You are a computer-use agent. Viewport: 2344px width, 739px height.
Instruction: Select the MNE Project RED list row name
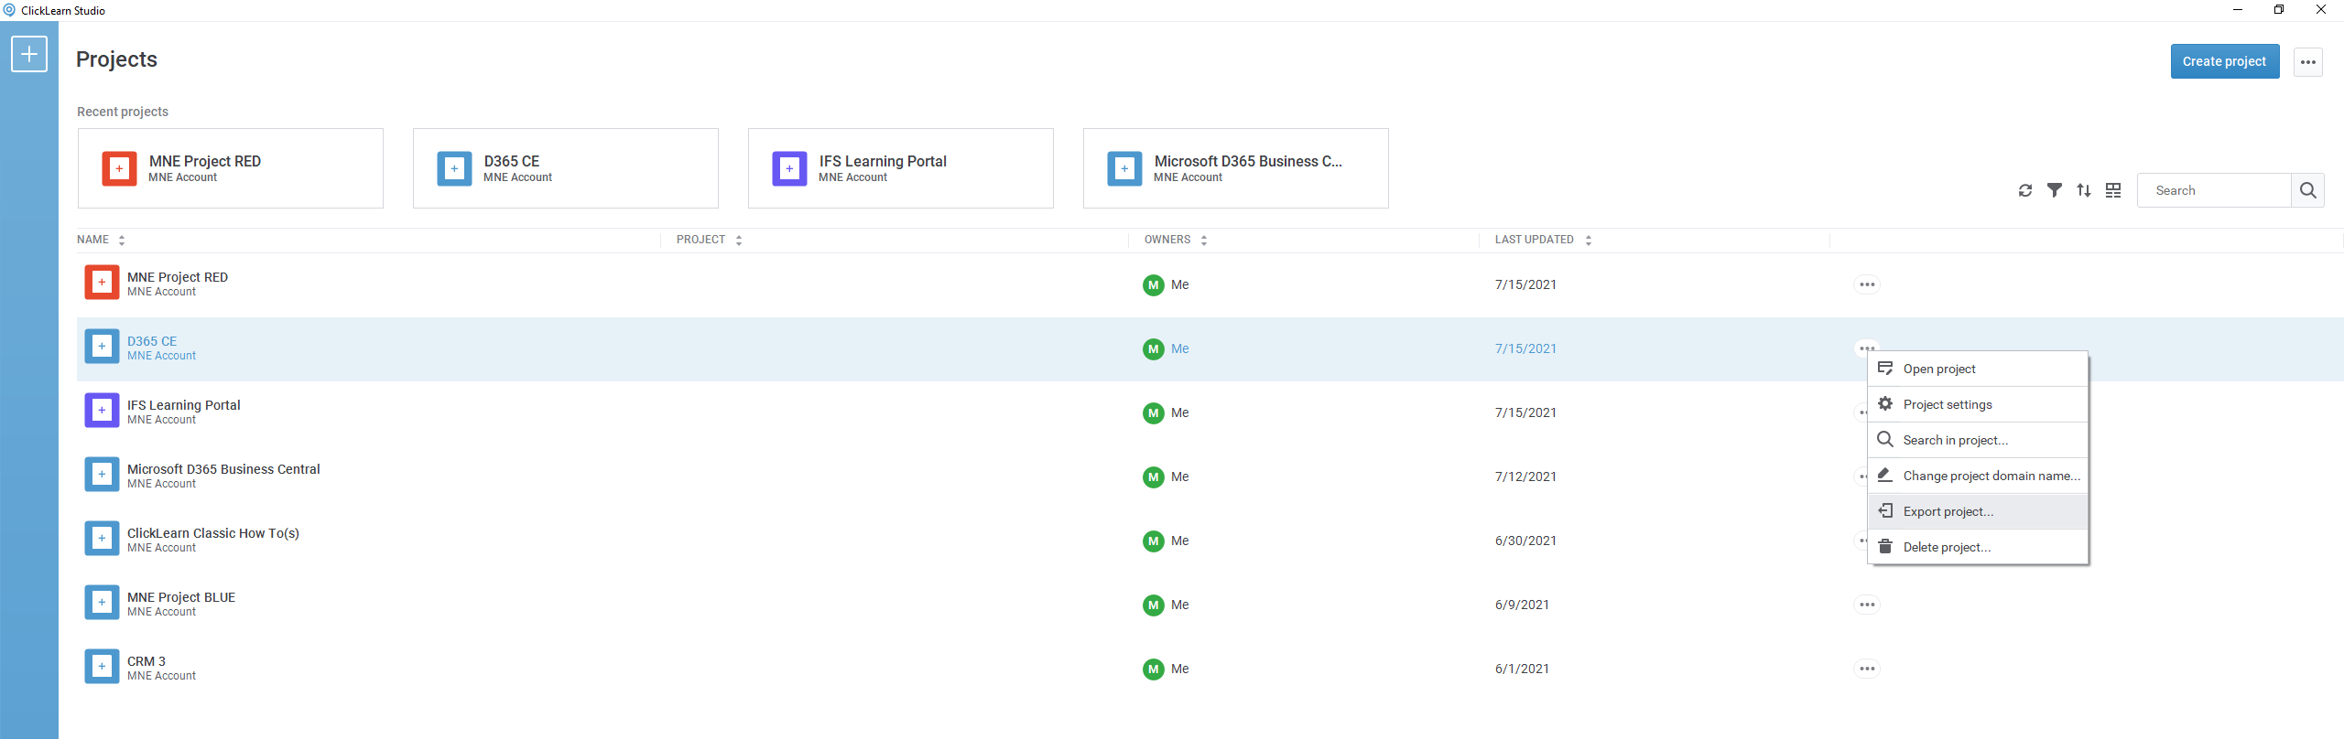178,277
